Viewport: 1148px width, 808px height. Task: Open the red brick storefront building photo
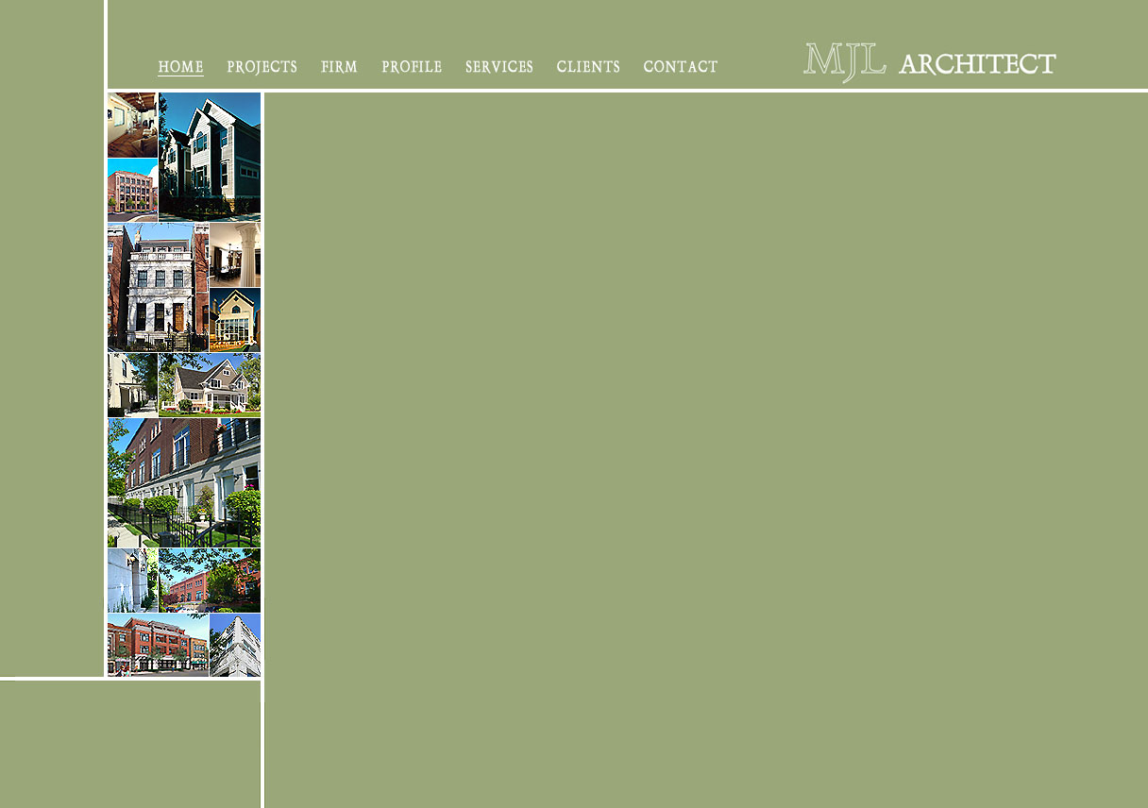(158, 646)
